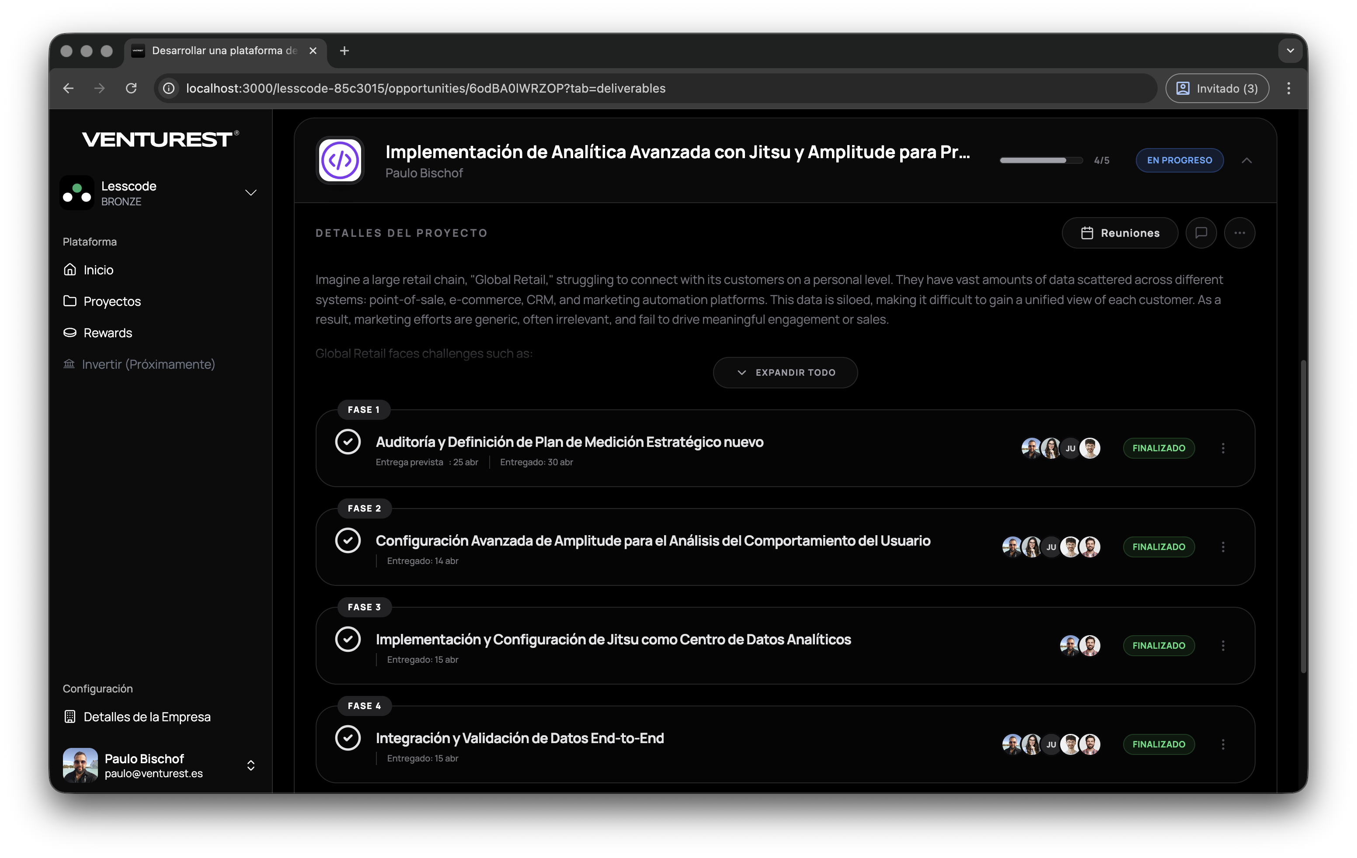Image resolution: width=1357 pixels, height=858 pixels.
Task: Open Proyectos in the sidebar
Action: coord(112,301)
